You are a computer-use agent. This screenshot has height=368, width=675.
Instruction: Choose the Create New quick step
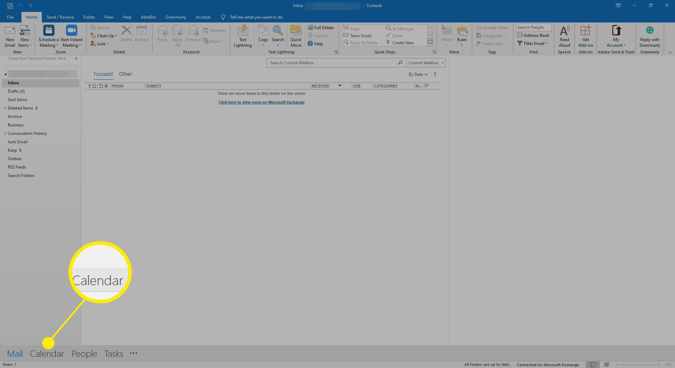coord(400,42)
